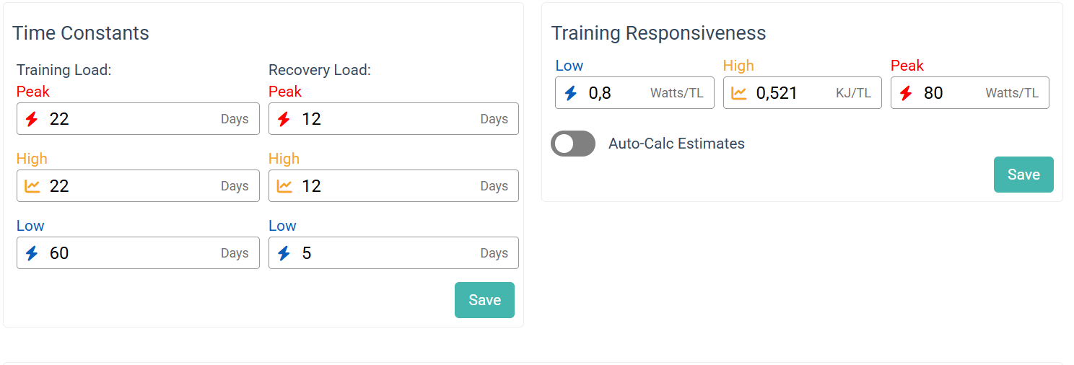Click red bolt icon in Recovery Load Peak
This screenshot has width=1074, height=365.
pyautogui.click(x=284, y=119)
